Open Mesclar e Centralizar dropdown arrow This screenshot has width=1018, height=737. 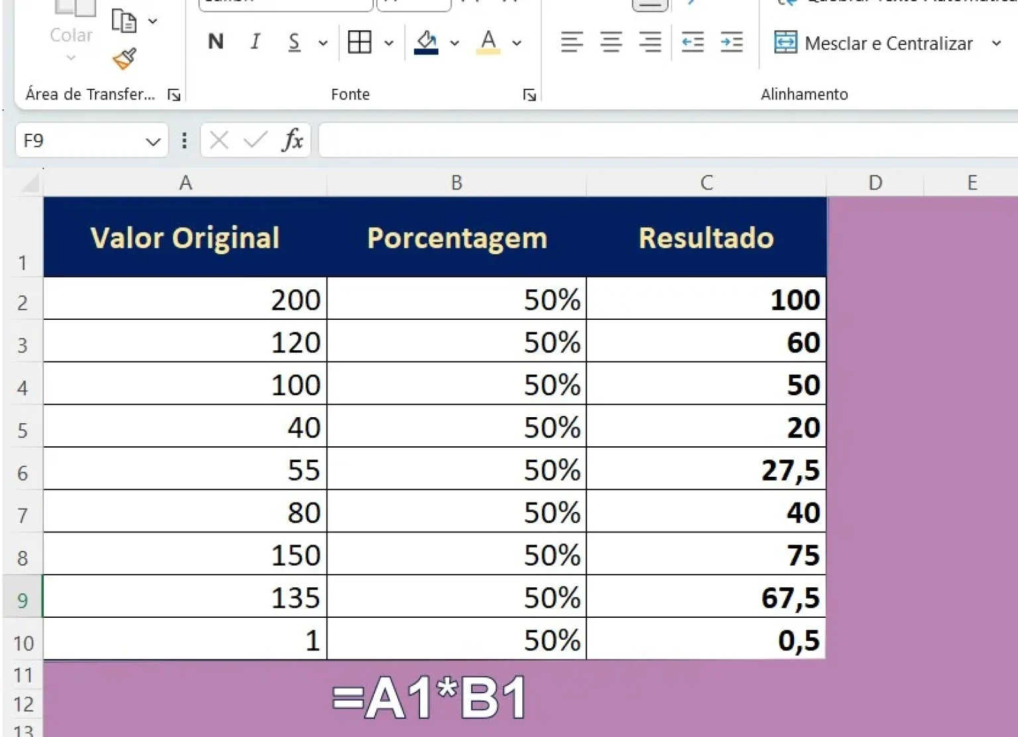996,43
